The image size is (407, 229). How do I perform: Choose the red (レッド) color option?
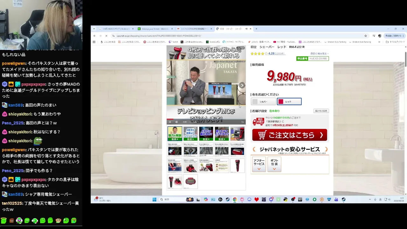[289, 101]
